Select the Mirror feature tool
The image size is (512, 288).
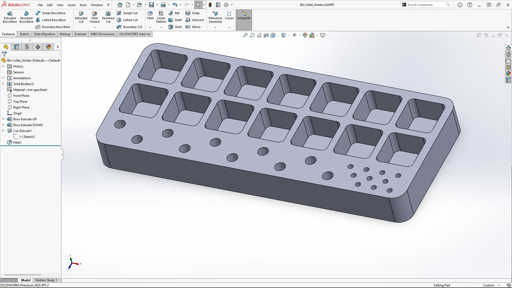pyautogui.click(x=193, y=27)
